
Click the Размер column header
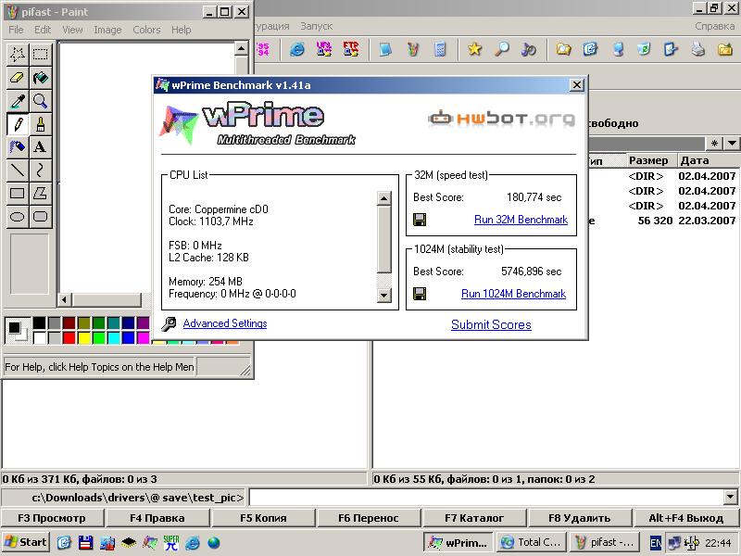[651, 160]
